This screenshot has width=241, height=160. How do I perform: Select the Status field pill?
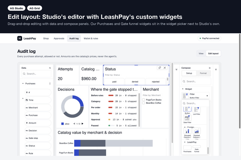38,146
